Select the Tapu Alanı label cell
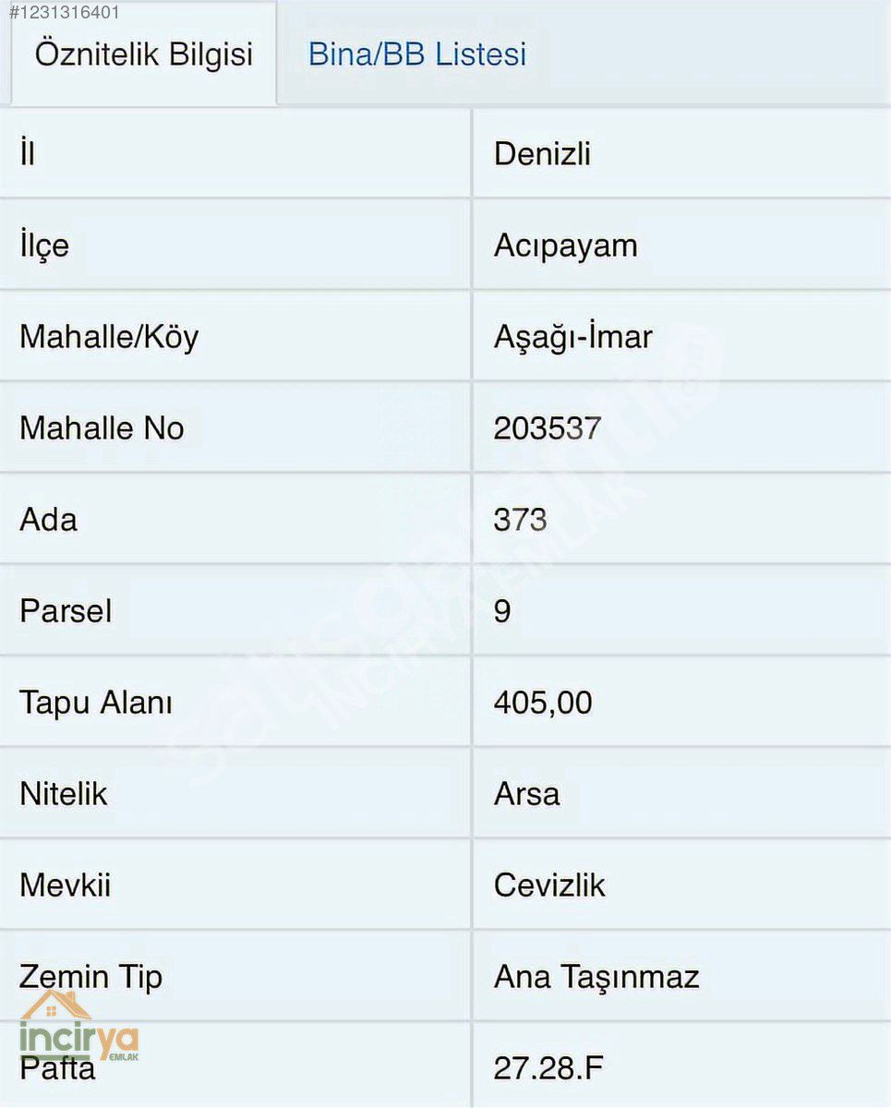This screenshot has height=1108, width=891. (x=235, y=703)
